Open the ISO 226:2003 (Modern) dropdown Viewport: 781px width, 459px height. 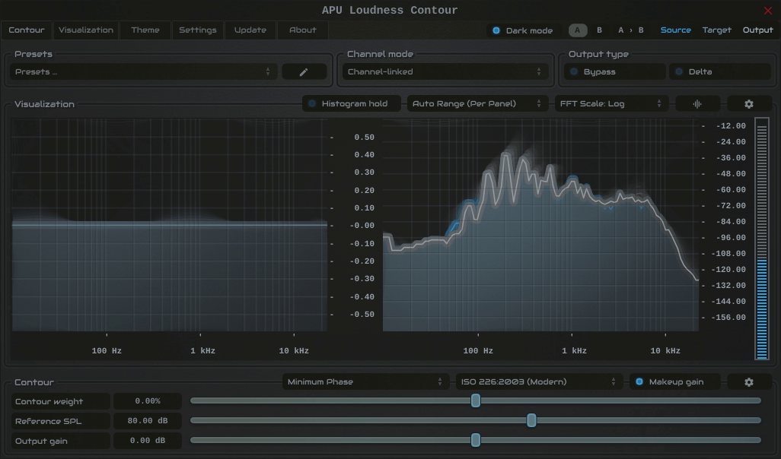[539, 382]
